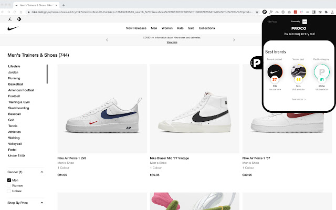
Task: Select the Golf category filter
Action: click(11, 120)
